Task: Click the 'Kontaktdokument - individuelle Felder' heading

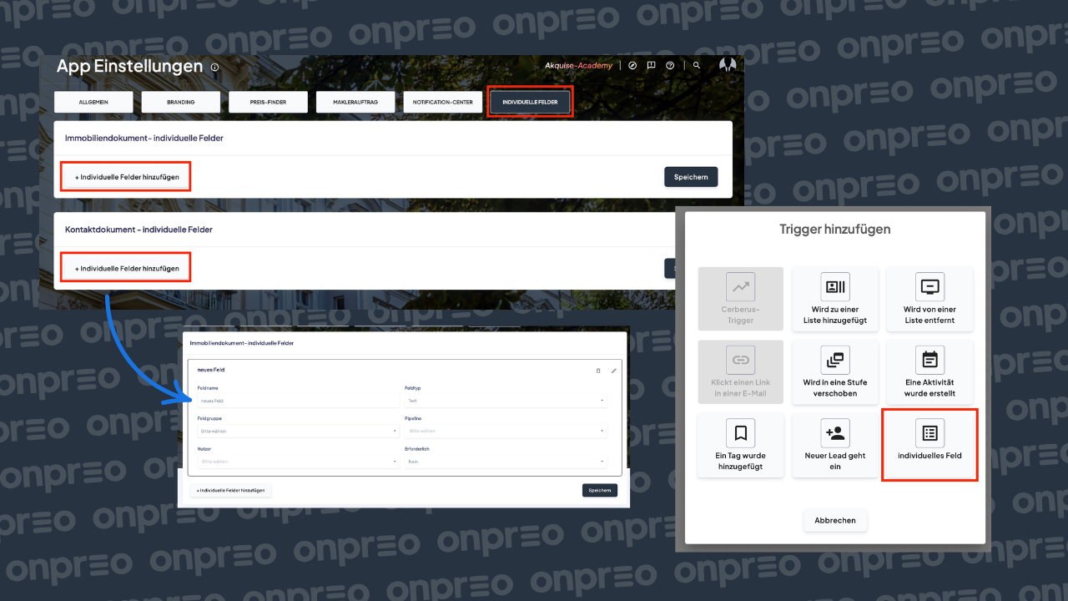Action: (139, 229)
